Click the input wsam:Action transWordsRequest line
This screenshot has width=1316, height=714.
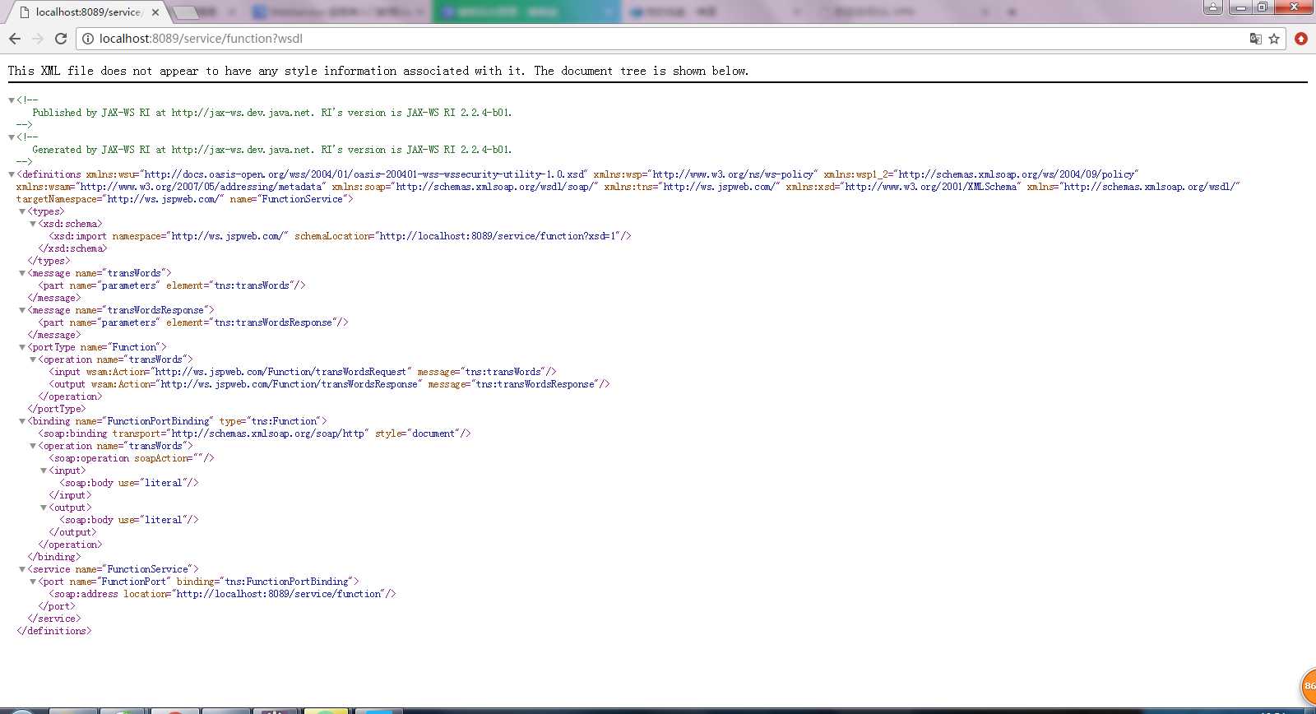[303, 372]
